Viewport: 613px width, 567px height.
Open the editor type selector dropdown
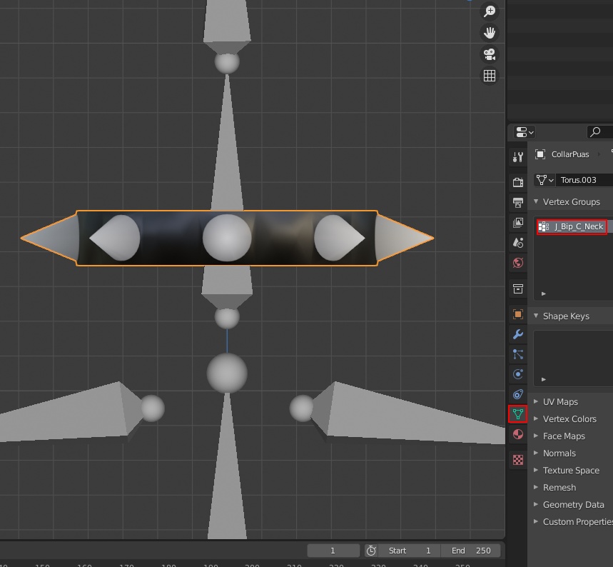click(522, 131)
